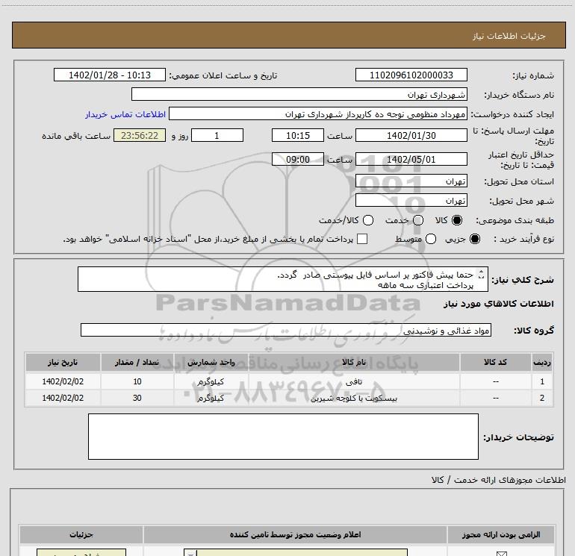Click the need number field 1102096102000033
575x556 pixels.
point(411,75)
